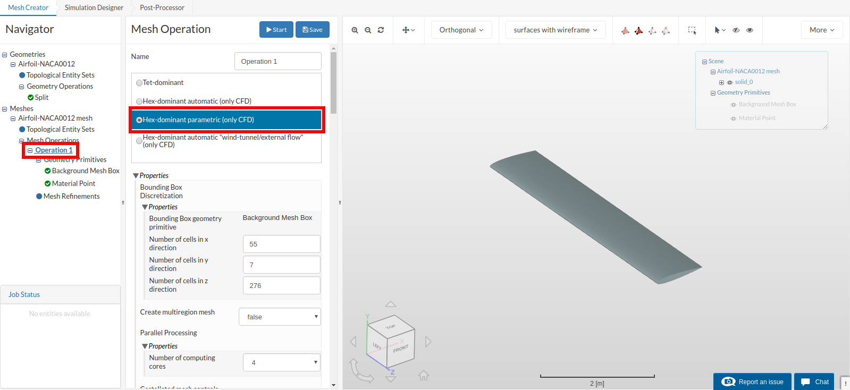Rotate view left with cube's left arrow
The image size is (850, 390).
pos(354,342)
